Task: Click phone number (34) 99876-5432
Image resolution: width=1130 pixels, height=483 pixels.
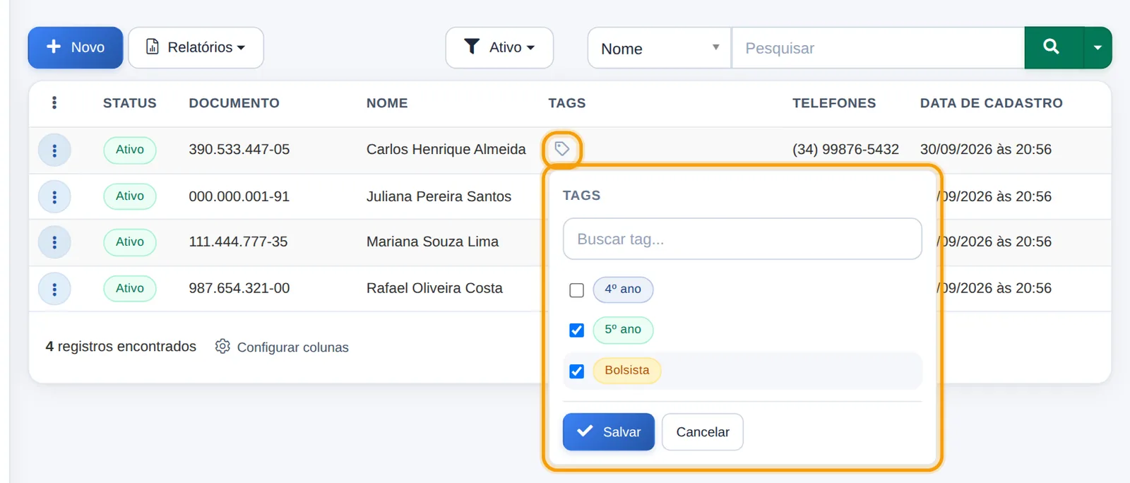Action: coord(845,150)
